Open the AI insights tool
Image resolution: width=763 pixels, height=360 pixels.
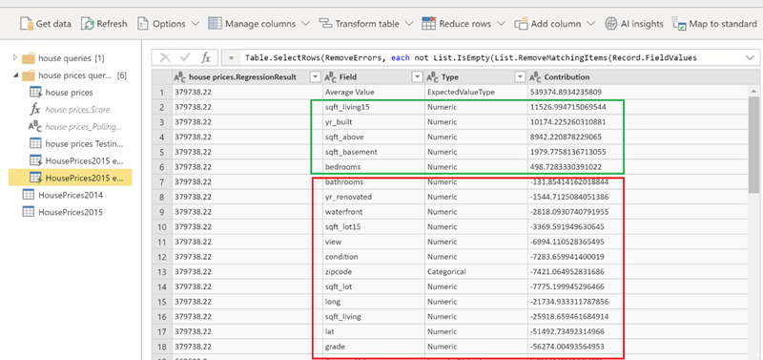pyautogui.click(x=634, y=23)
